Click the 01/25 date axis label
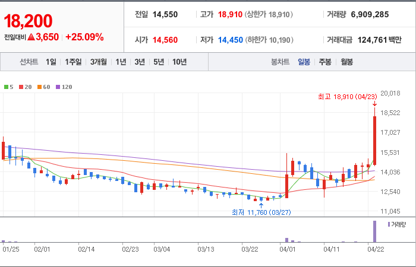Viewport: 416px width, 267px height. (11, 249)
